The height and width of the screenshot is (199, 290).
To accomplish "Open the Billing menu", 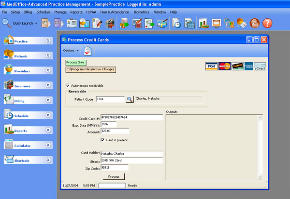I will (x=29, y=11).
